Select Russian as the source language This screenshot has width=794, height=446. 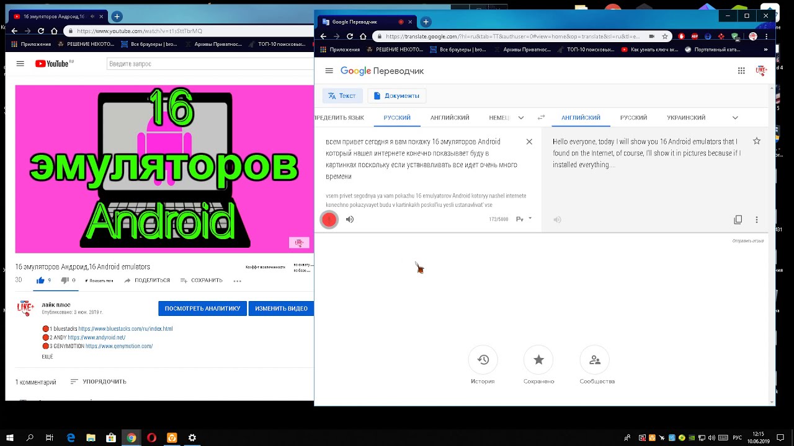click(x=397, y=118)
